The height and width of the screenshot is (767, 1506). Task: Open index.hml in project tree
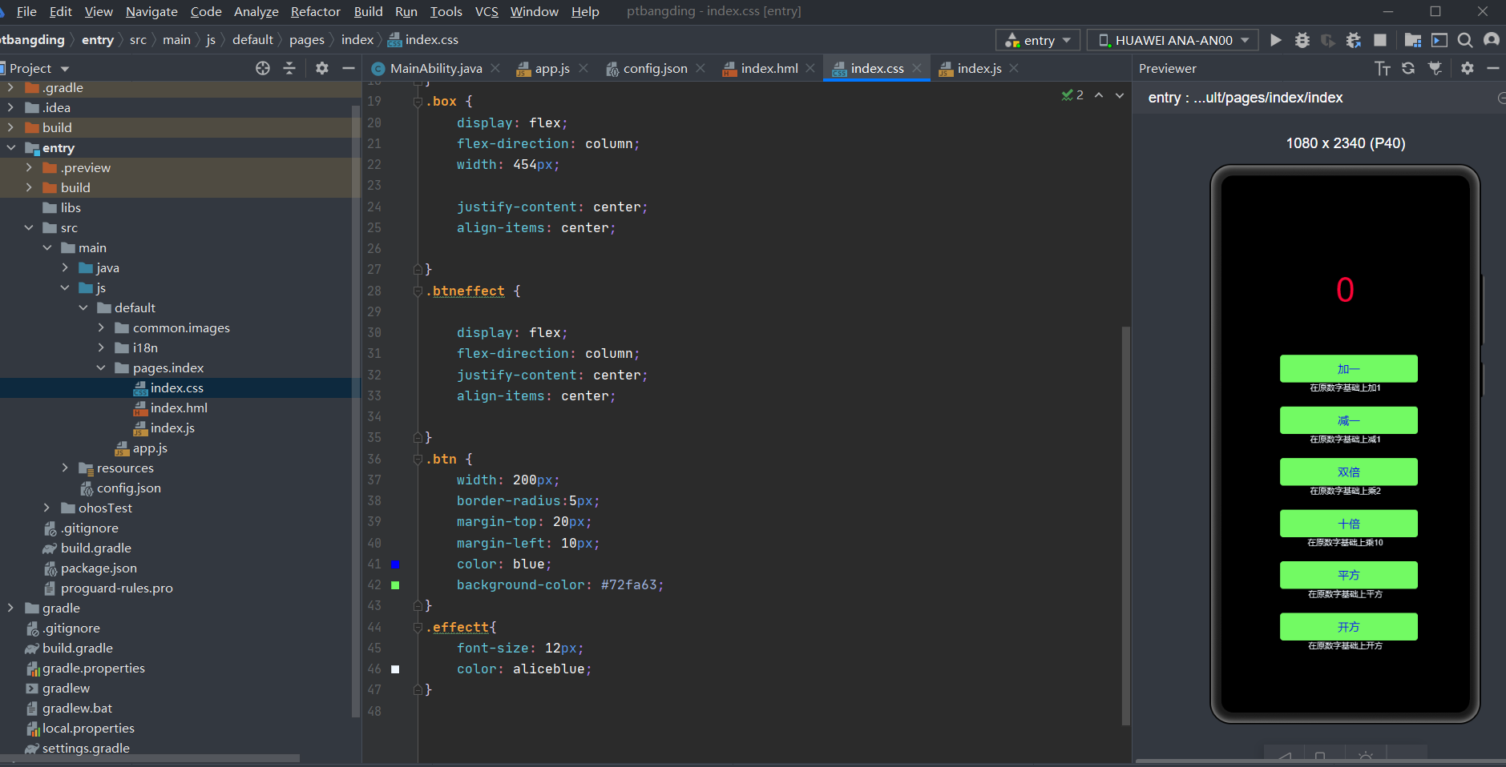click(x=179, y=408)
